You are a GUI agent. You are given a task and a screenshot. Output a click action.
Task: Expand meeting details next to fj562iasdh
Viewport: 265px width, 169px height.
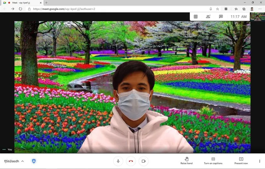(22, 161)
